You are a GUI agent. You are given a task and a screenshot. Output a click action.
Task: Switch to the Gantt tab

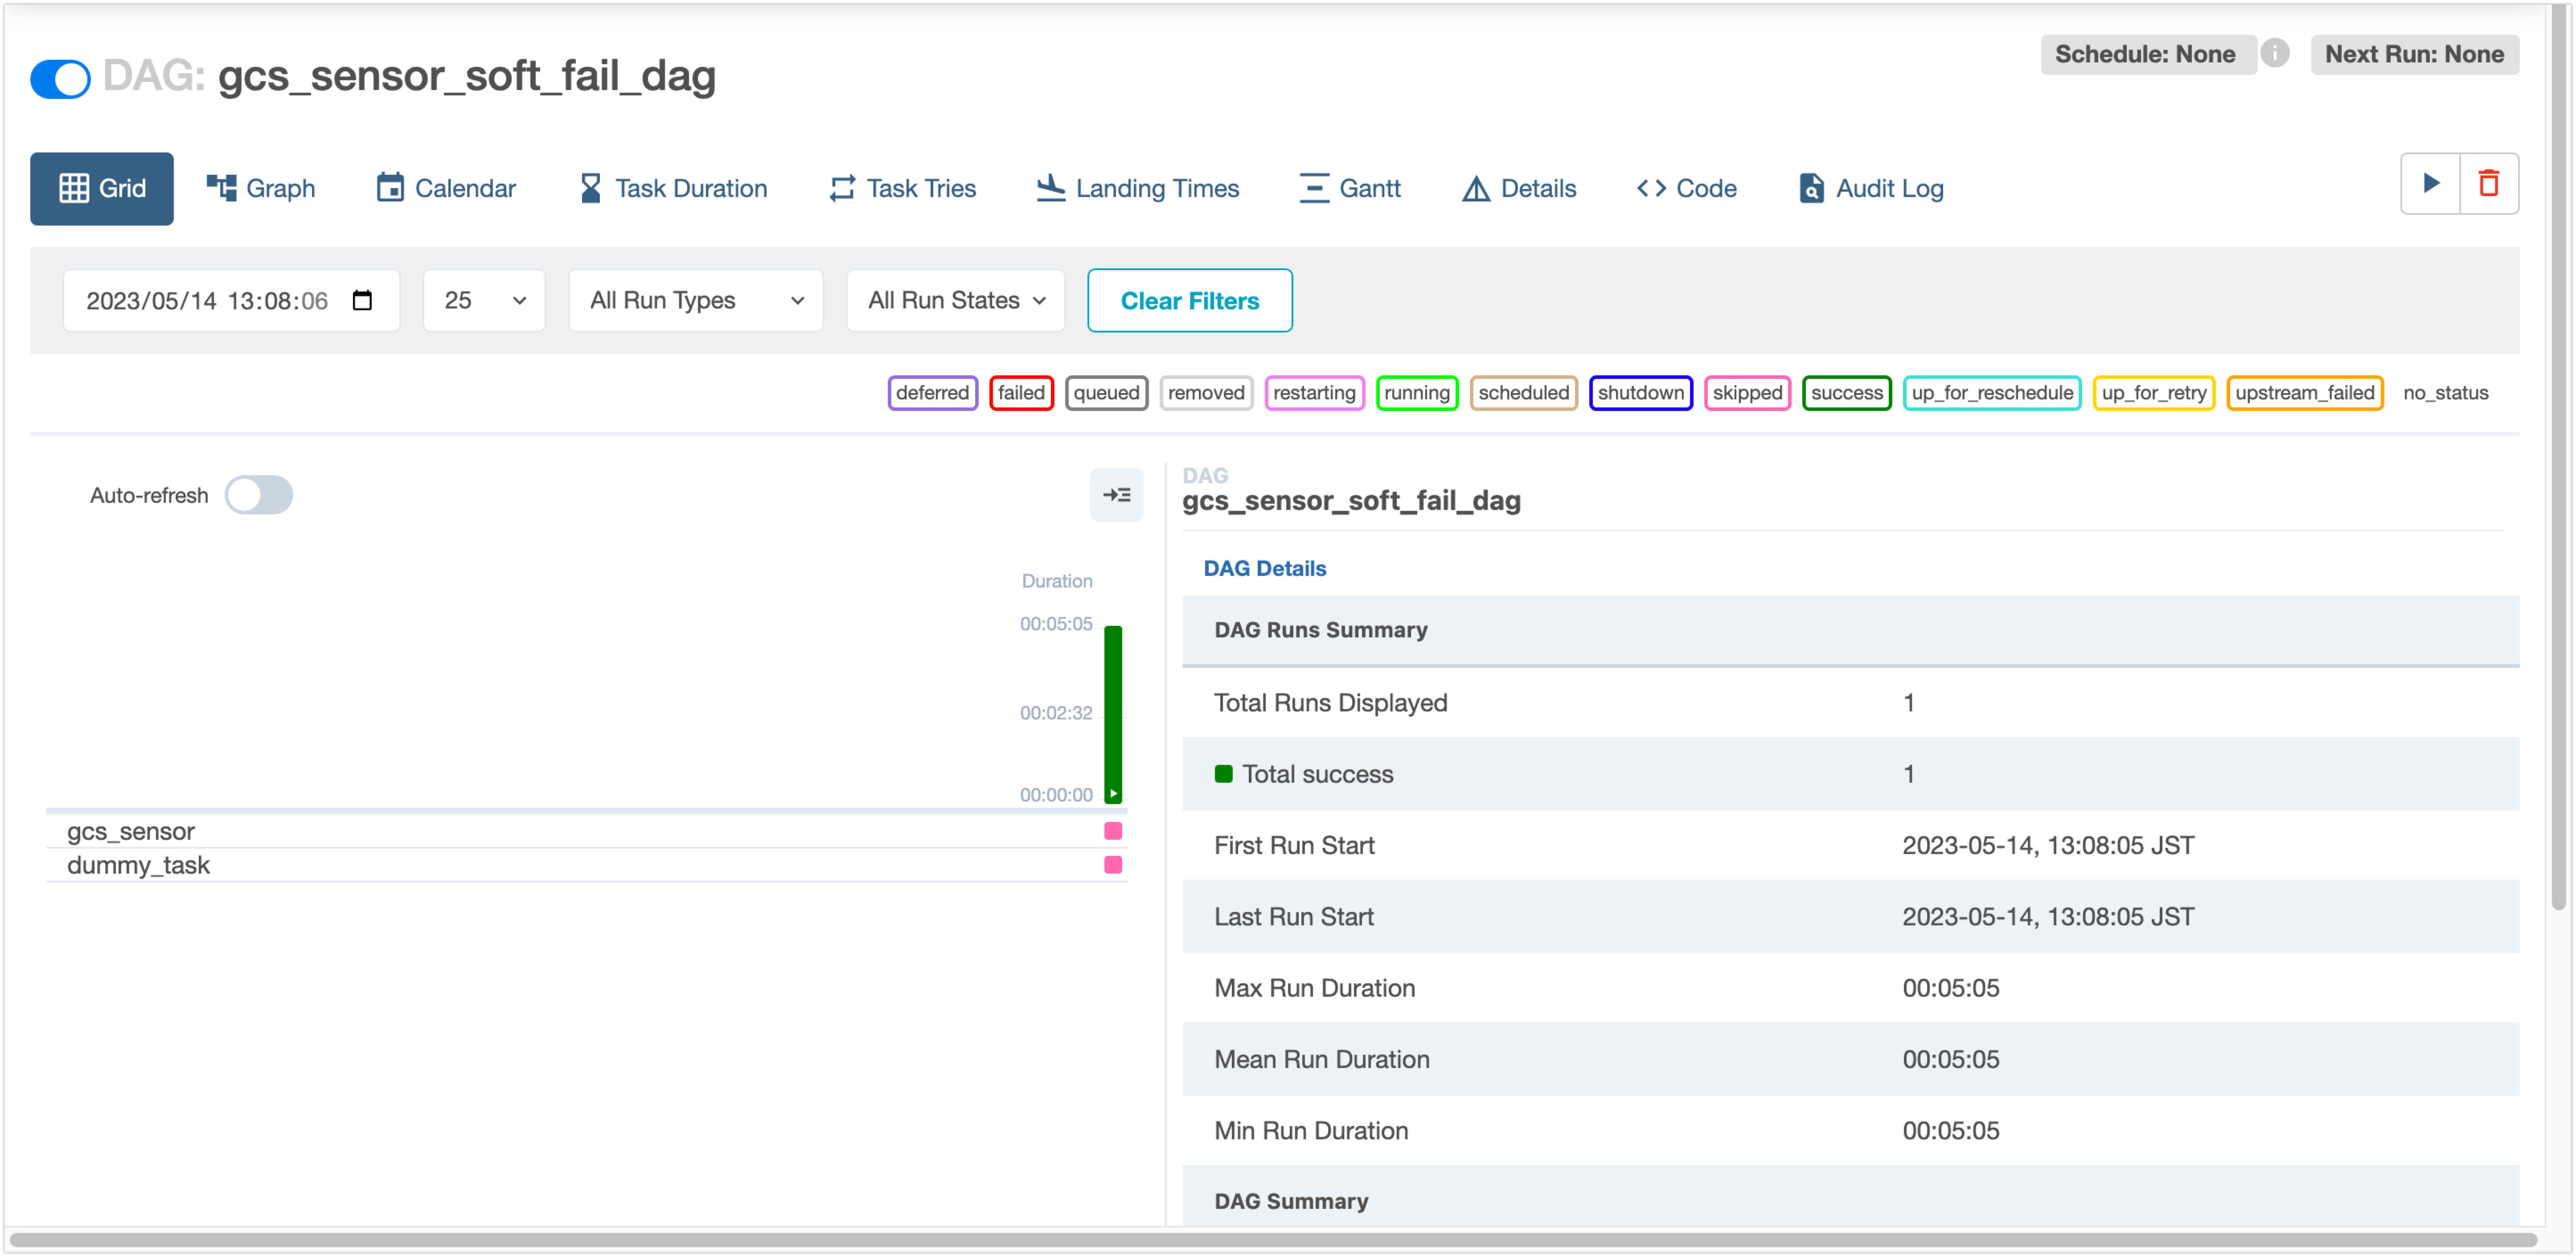pyautogui.click(x=1350, y=188)
